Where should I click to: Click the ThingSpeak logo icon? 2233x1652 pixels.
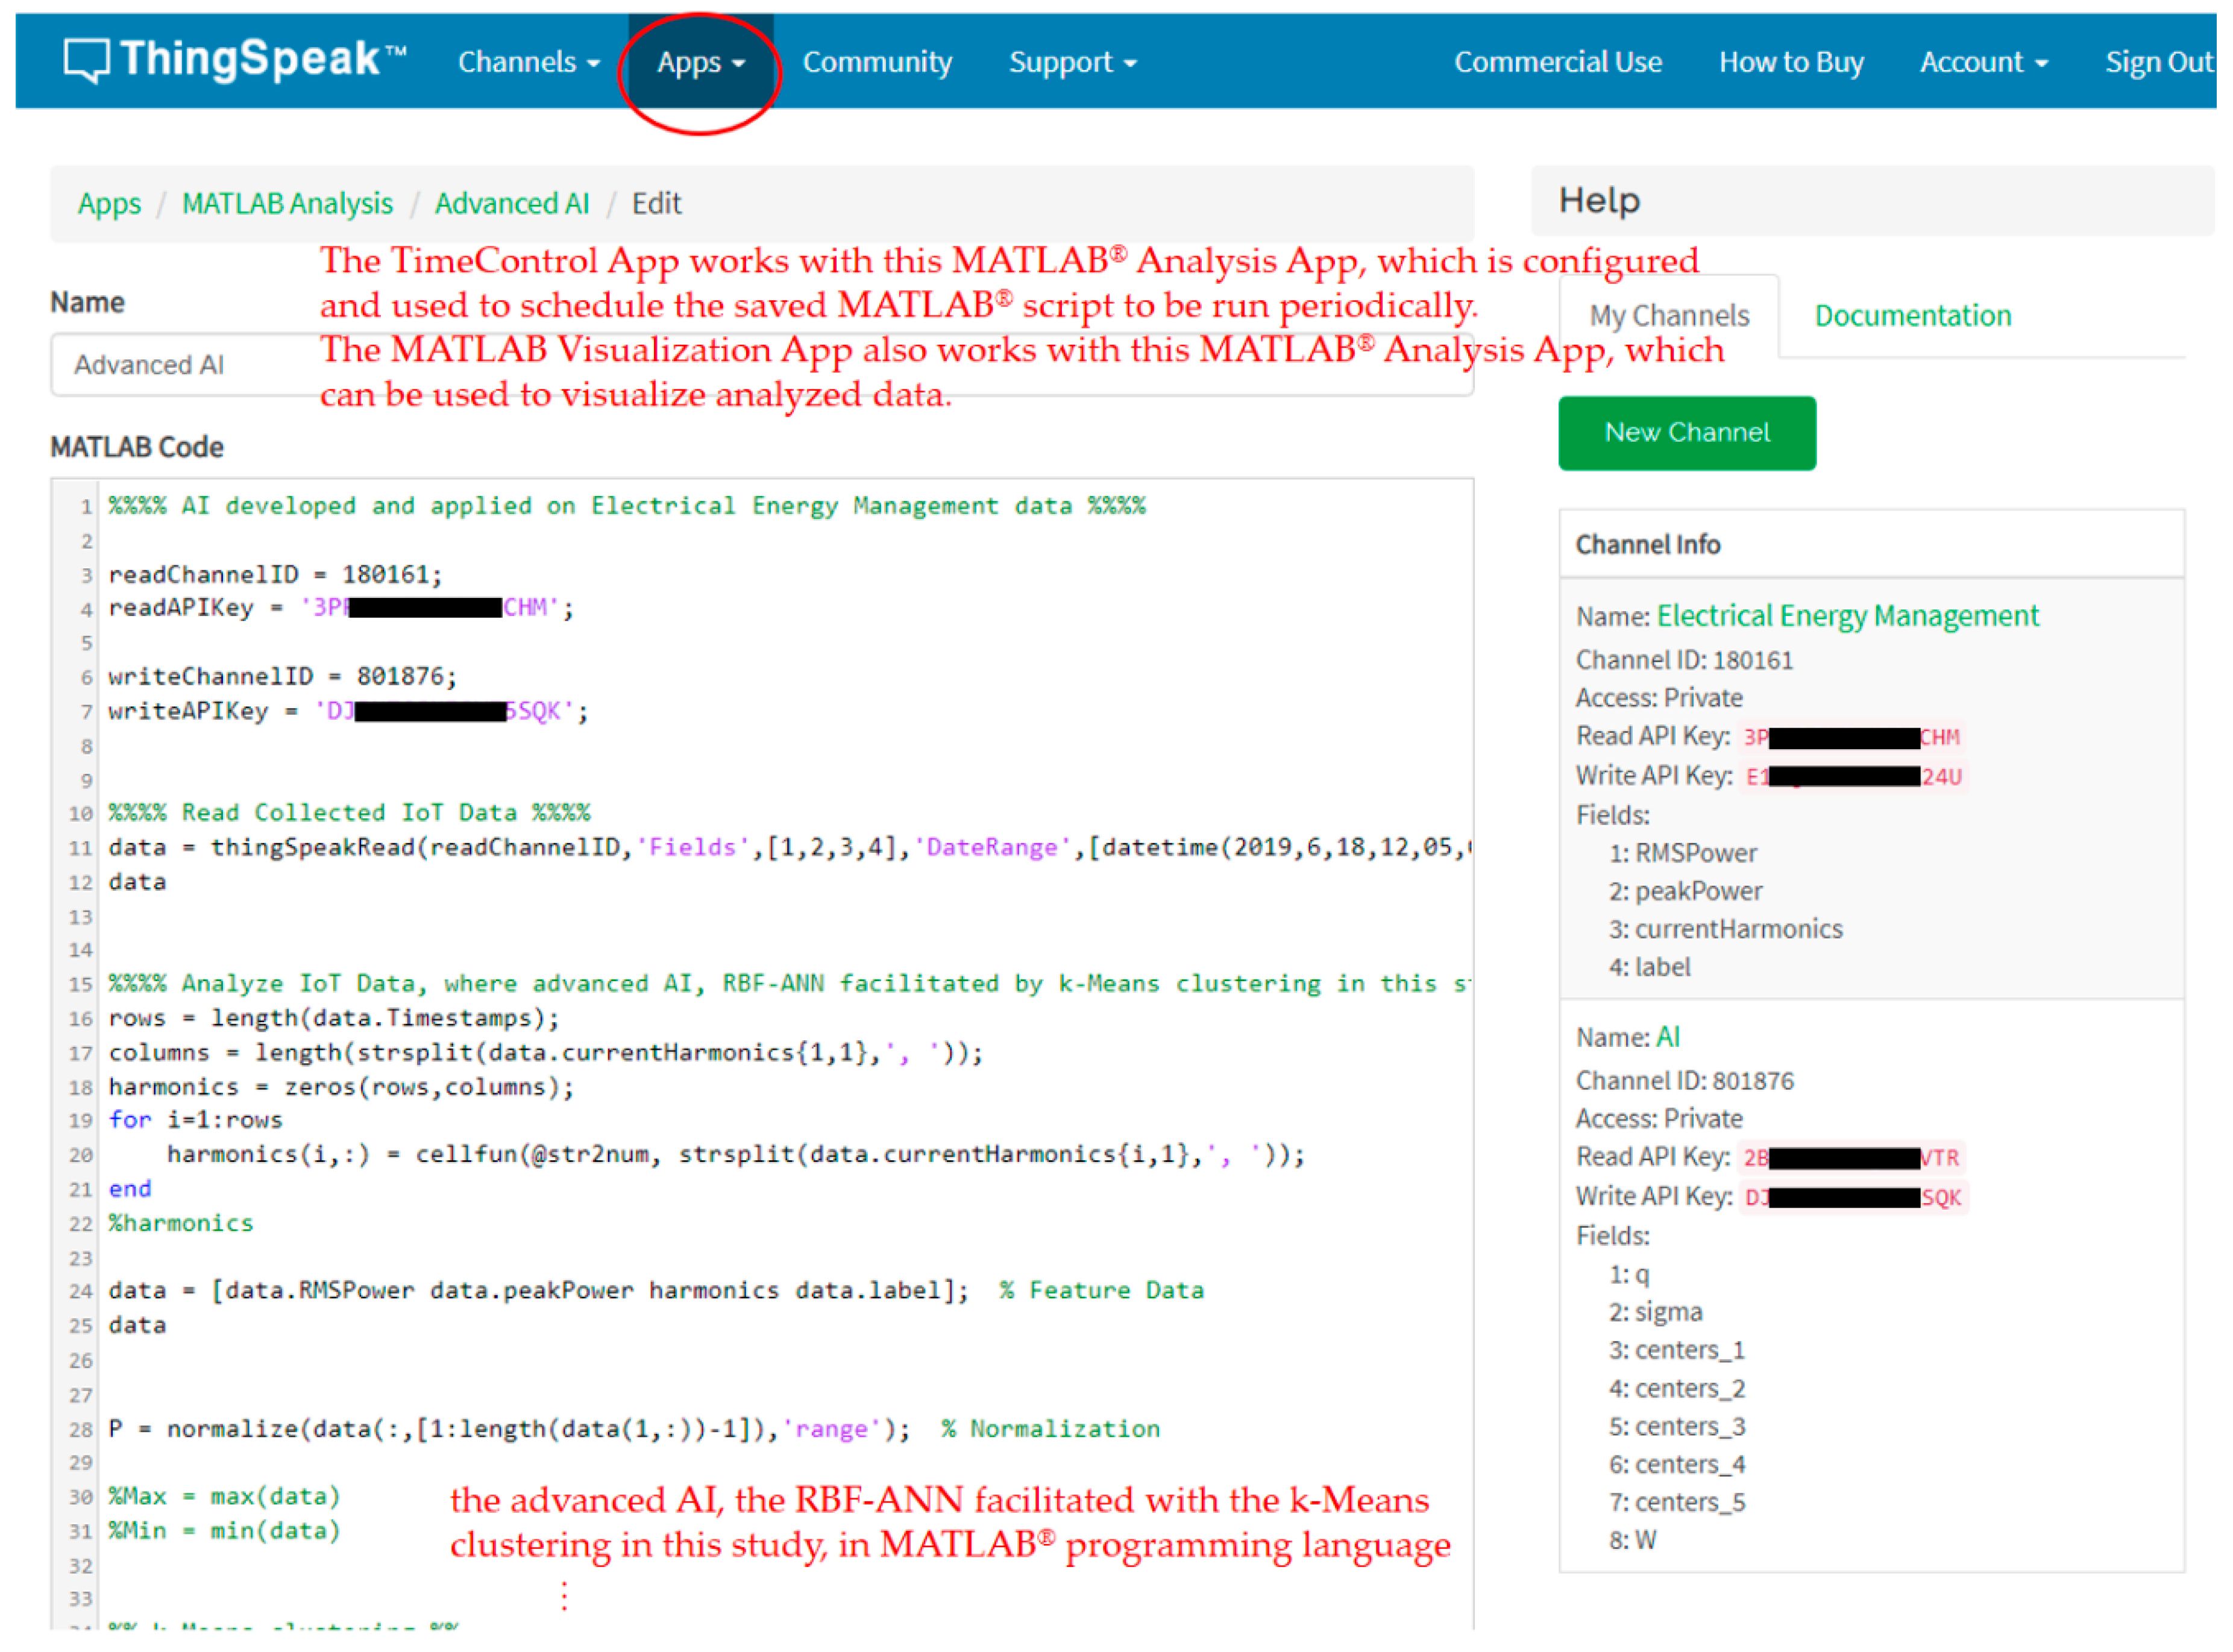[x=86, y=60]
